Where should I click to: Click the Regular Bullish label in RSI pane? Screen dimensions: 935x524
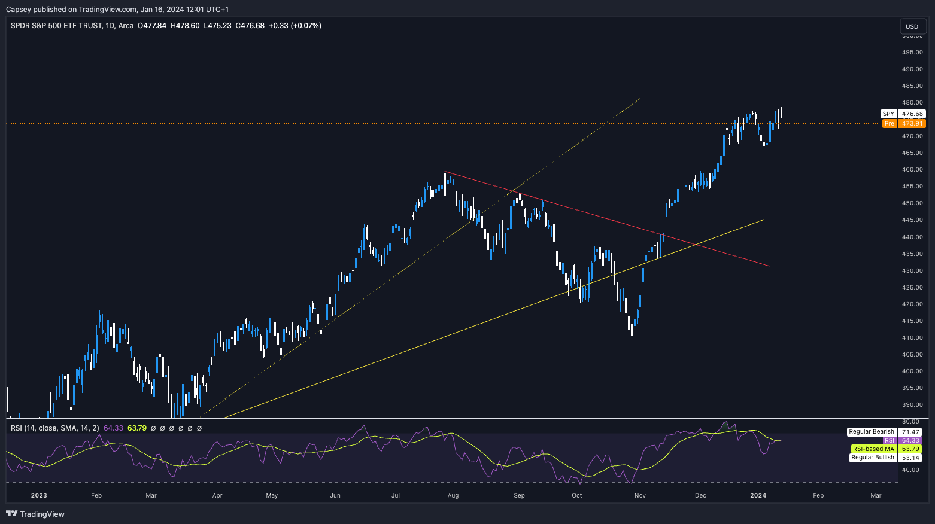[872, 458]
